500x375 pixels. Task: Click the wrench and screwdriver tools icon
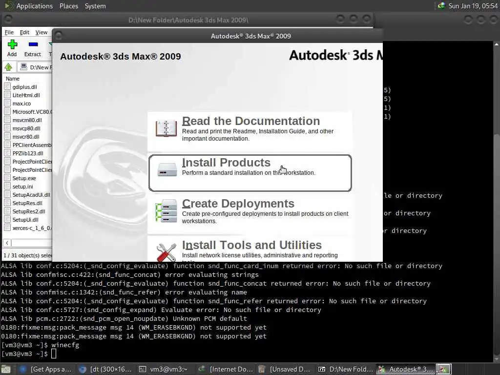(x=167, y=252)
